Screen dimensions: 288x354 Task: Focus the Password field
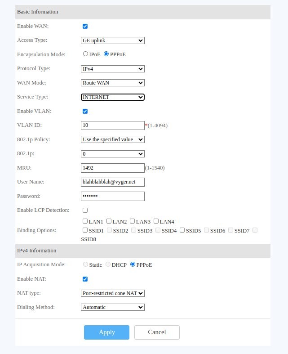(112, 196)
